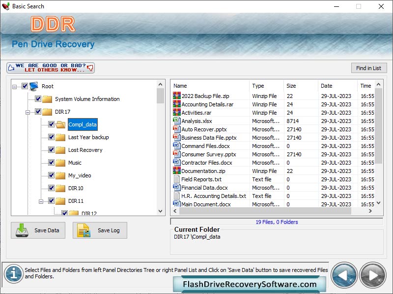Click the forward navigation arrow
The image size is (393, 294).
tap(372, 275)
